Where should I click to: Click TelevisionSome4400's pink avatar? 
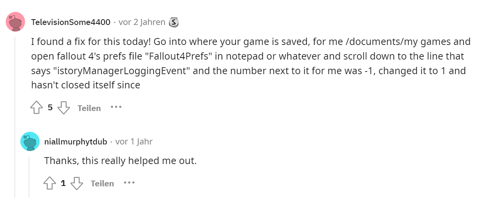coord(16,22)
